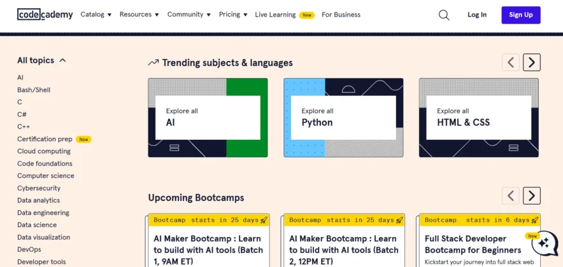Open Data science topic
The image size is (563, 267).
coord(37,224)
